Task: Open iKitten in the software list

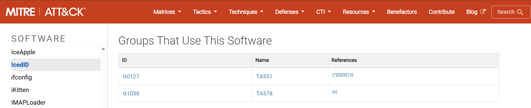Action: (20, 90)
